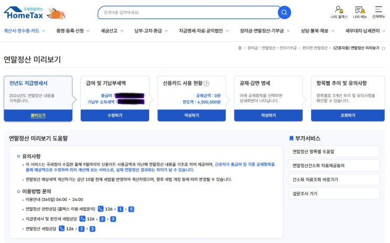Open 증명·등록·신청 menu
This screenshot has width=390, height=243.
pyautogui.click(x=70, y=31)
